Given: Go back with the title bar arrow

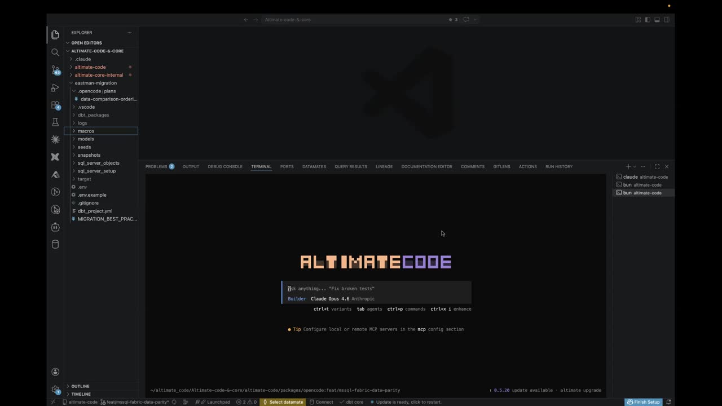Looking at the screenshot, I should click(246, 20).
